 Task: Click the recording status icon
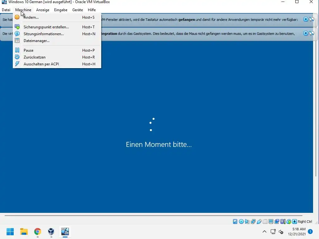[277, 222]
